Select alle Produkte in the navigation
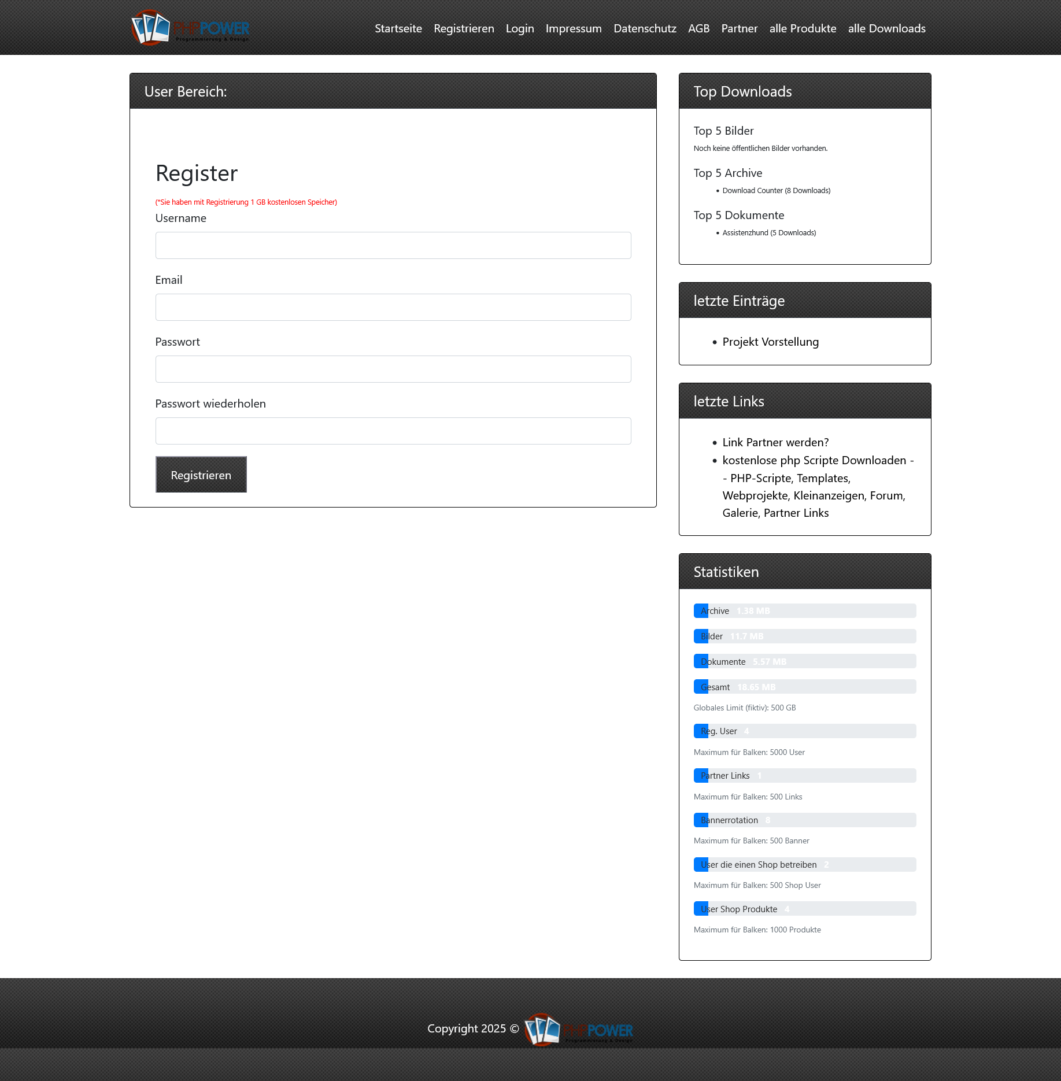Image resolution: width=1061 pixels, height=1081 pixels. pos(802,28)
